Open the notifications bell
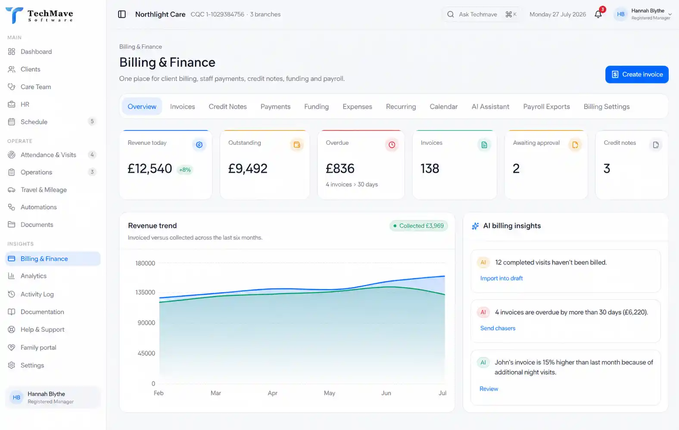This screenshot has height=430, width=679. (x=598, y=14)
